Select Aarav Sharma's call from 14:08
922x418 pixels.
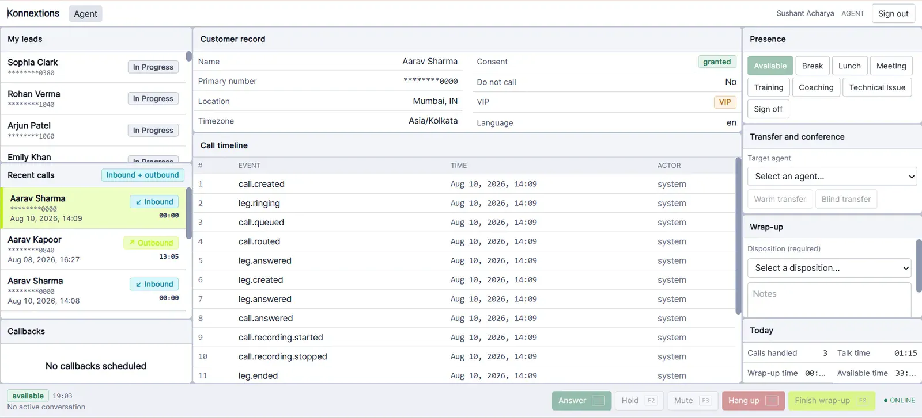tap(93, 291)
